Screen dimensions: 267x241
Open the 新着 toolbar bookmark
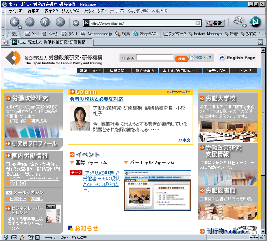231,34
